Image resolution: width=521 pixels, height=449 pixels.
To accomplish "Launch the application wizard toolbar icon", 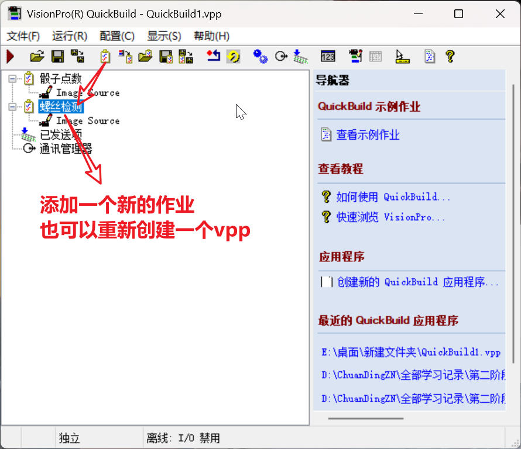I will [355, 56].
